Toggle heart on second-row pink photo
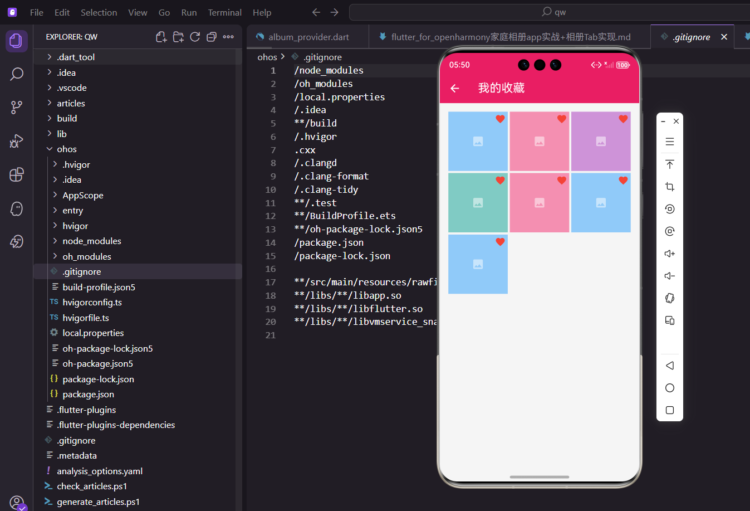750x511 pixels. 561,180
